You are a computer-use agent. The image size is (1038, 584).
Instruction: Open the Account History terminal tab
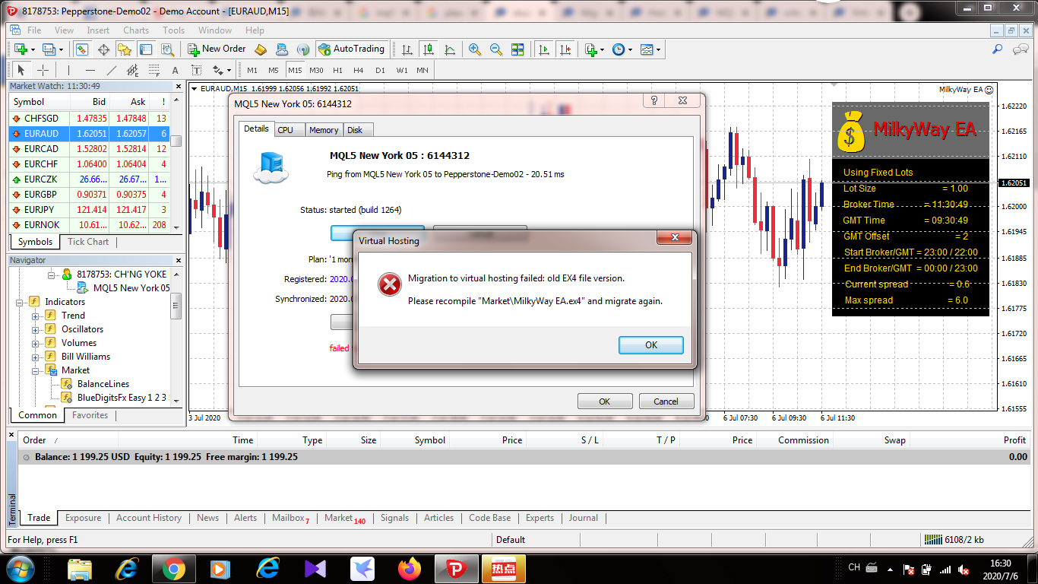click(x=149, y=518)
